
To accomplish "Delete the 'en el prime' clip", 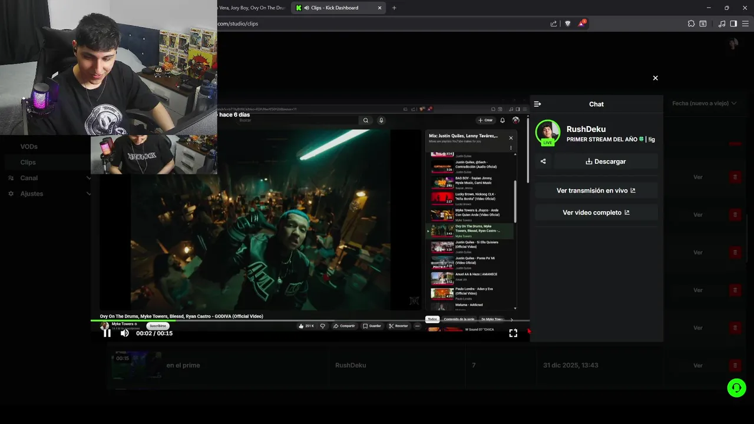I will point(735,366).
